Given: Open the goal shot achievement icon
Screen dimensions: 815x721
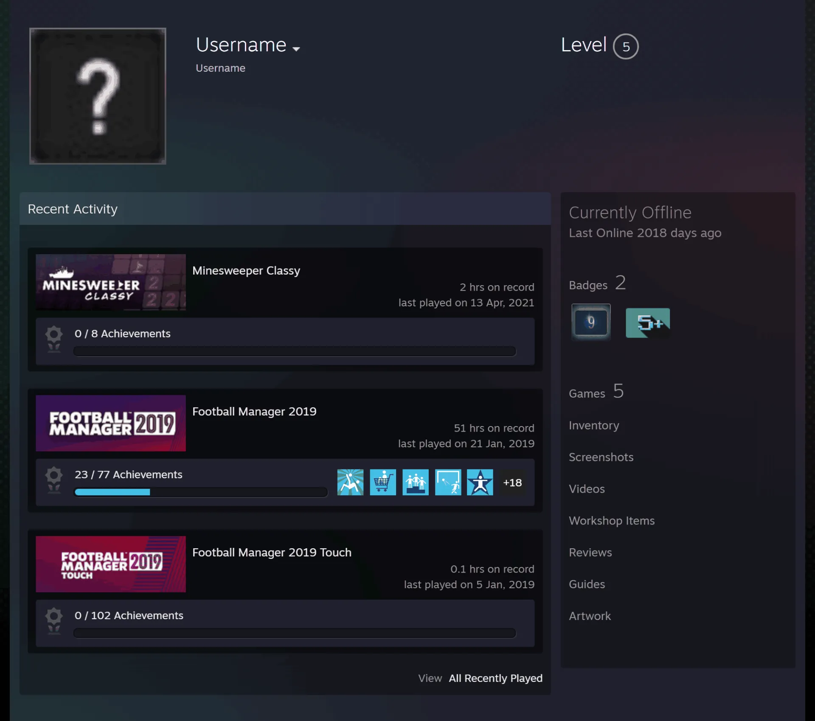Looking at the screenshot, I should pyautogui.click(x=448, y=483).
